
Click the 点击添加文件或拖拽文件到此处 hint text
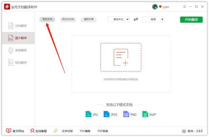tap(121, 79)
